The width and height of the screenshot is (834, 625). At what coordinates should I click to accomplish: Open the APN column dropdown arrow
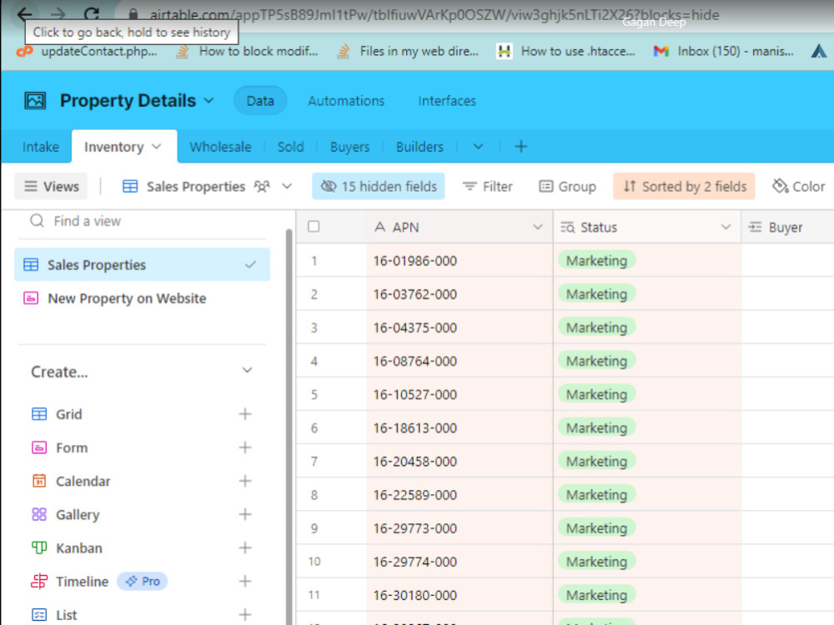point(538,227)
